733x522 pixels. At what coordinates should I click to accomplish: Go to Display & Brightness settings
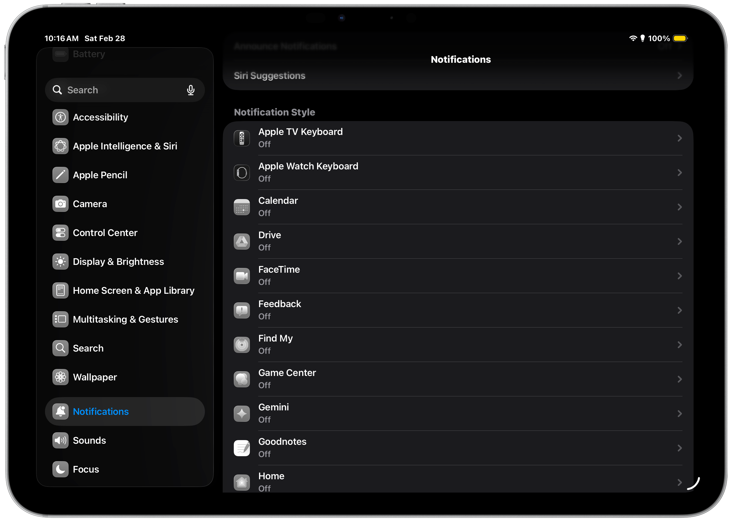click(118, 262)
